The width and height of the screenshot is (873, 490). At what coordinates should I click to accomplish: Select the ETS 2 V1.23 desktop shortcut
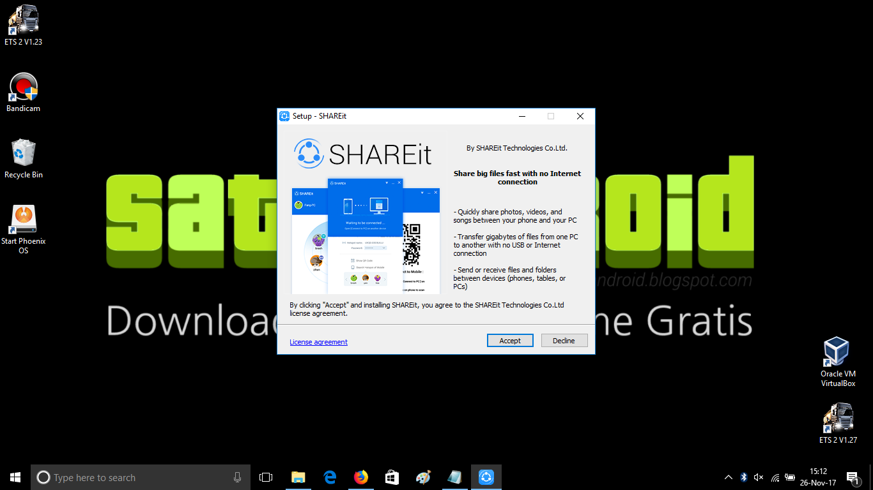(x=23, y=26)
